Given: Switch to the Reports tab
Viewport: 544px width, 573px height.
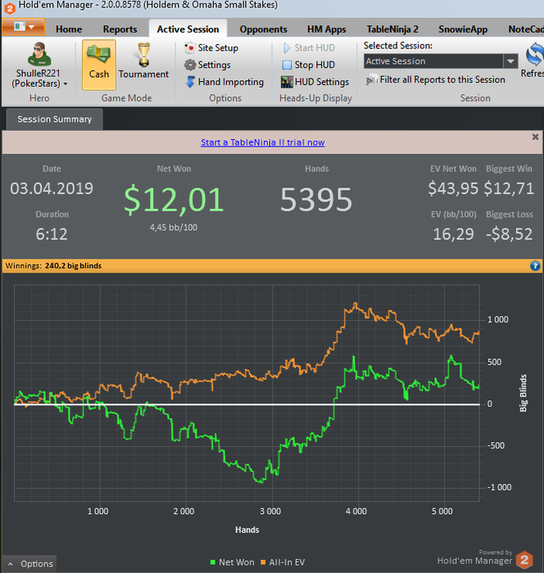Looking at the screenshot, I should [120, 29].
